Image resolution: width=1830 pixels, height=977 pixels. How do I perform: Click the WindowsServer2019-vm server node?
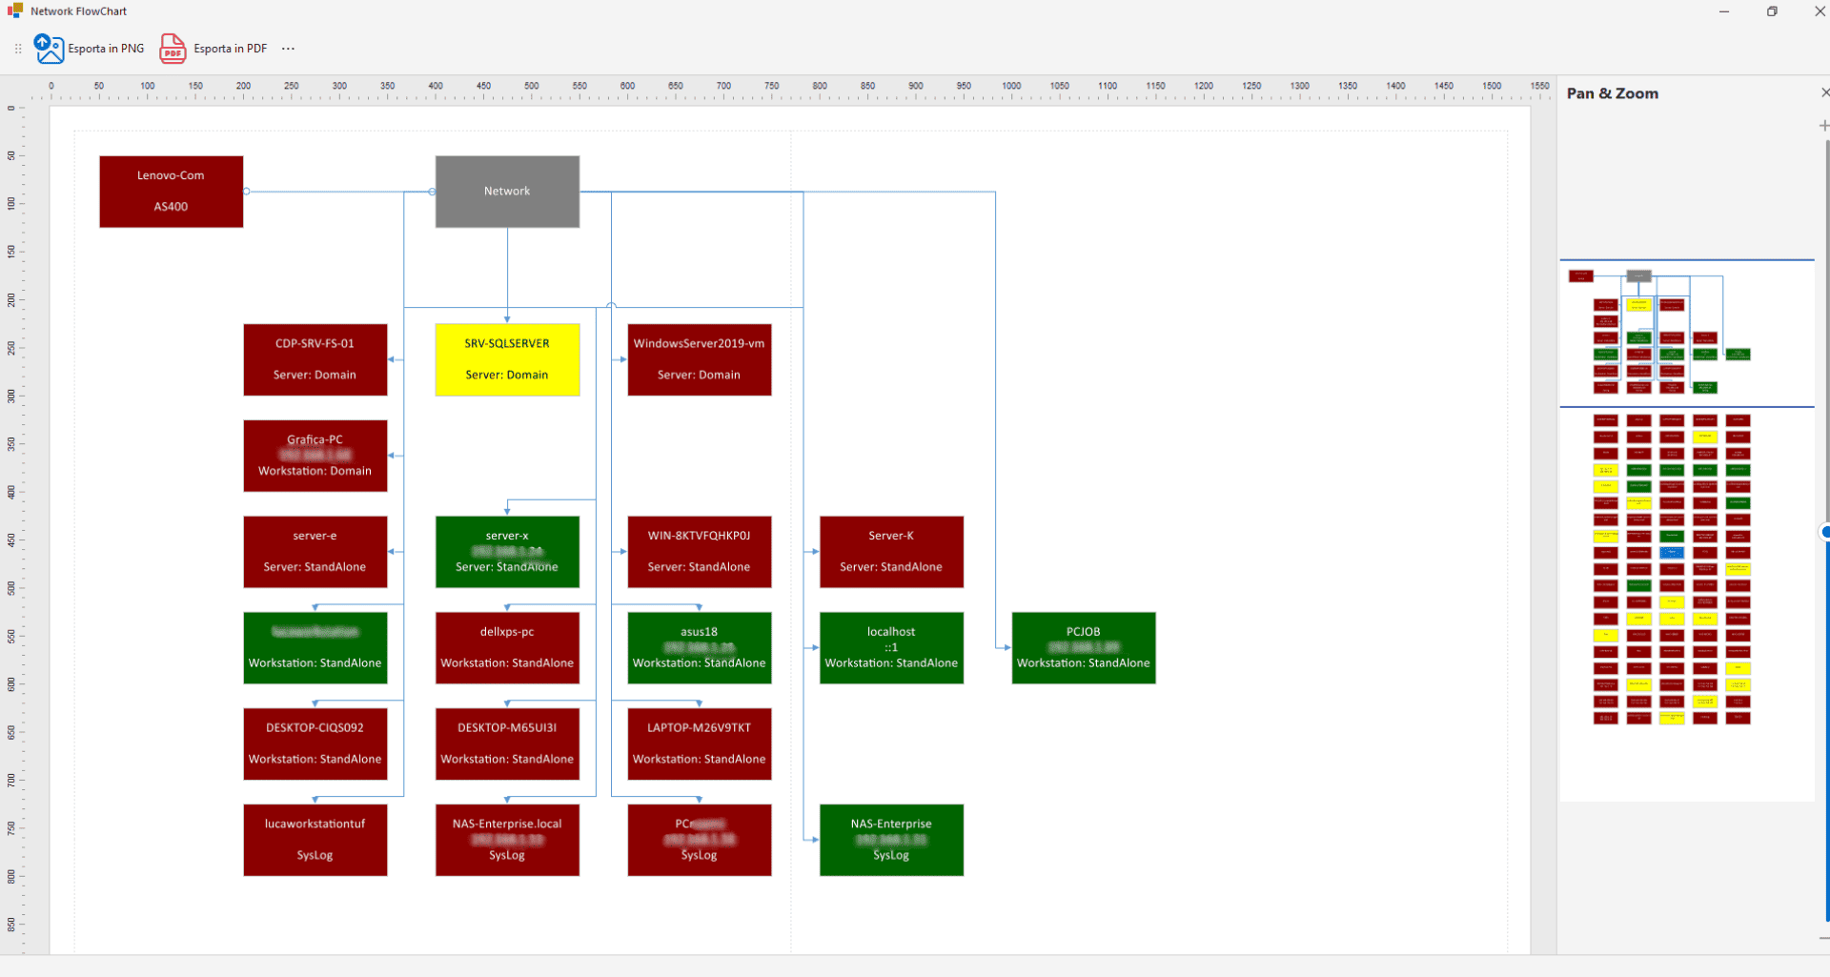[x=699, y=359]
